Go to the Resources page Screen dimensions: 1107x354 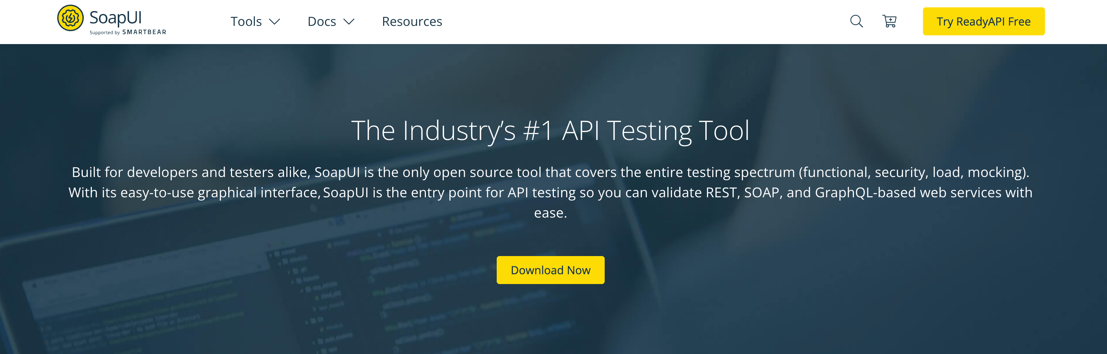click(x=412, y=21)
